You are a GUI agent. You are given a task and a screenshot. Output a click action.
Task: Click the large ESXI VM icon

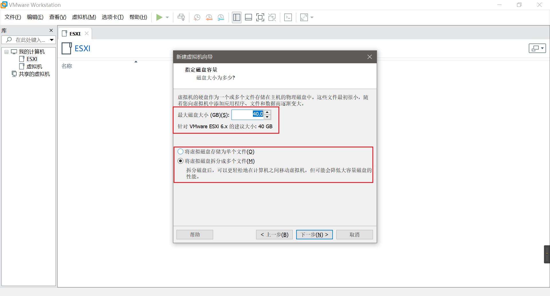66,48
